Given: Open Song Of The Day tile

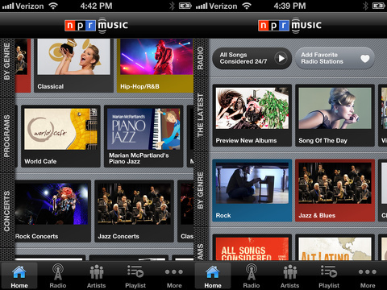Looking at the screenshot, I should 335,115.
